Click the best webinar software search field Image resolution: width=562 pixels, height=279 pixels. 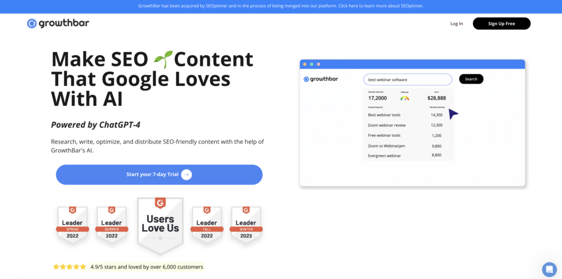(x=408, y=79)
